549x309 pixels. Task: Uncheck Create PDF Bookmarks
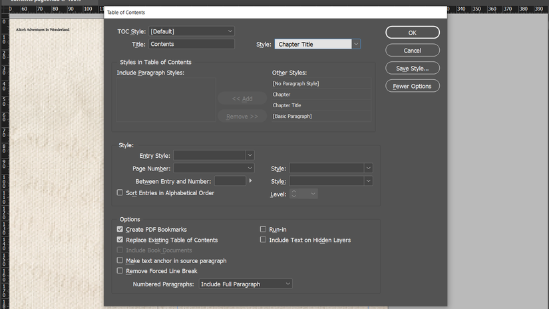[120, 229]
